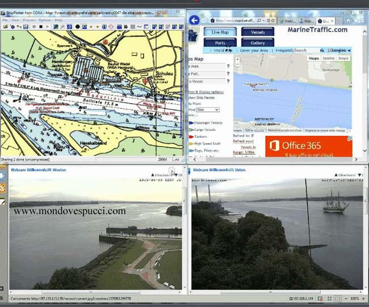Viewport: 369px width, 307px height.
Task: Open the Help menu in ShipPlotter
Action: click(58, 20)
